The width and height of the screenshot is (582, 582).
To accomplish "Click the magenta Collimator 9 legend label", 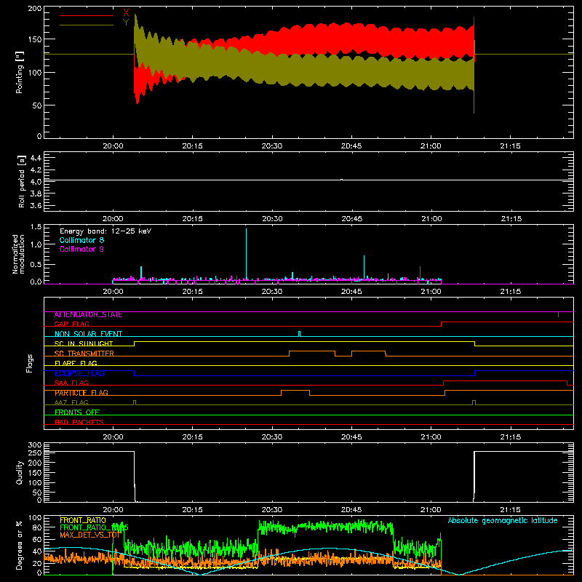I will 81,249.
